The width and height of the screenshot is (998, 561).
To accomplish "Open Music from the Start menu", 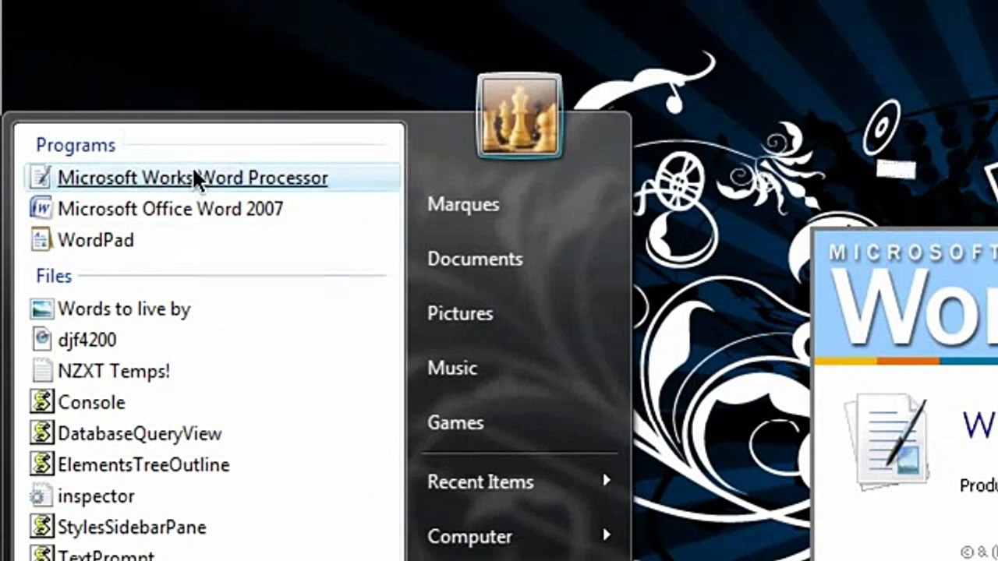I will point(452,368).
